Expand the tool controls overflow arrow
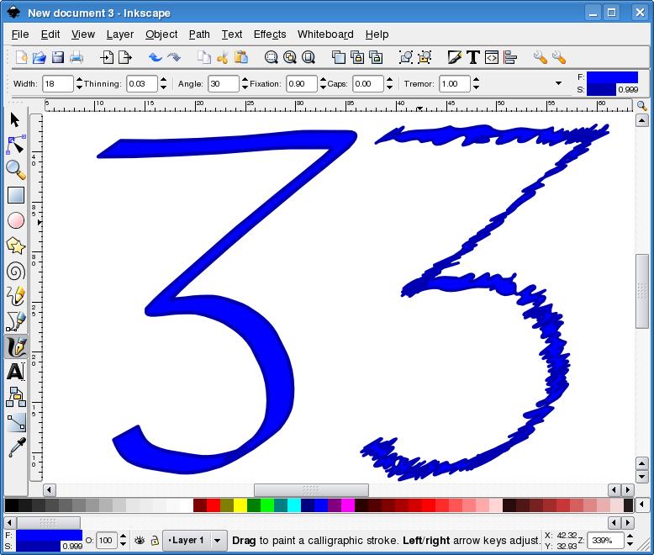This screenshot has height=555, width=654. tap(559, 83)
